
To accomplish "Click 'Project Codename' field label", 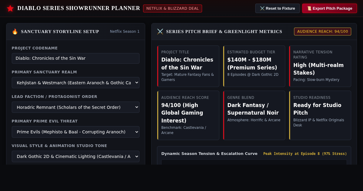I will pyautogui.click(x=35, y=48).
